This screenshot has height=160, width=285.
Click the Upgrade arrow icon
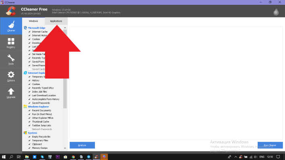[x=11, y=91]
